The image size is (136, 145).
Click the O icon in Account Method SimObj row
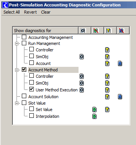82,83
